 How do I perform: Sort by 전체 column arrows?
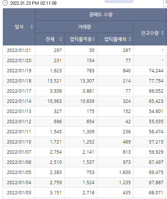click(61, 39)
